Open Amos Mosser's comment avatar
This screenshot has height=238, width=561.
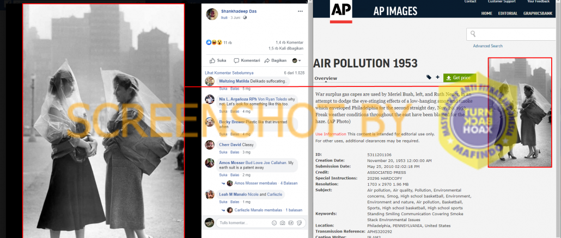(210, 163)
